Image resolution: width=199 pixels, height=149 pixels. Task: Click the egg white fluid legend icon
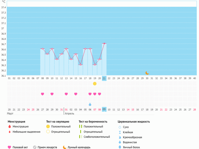click(120, 147)
